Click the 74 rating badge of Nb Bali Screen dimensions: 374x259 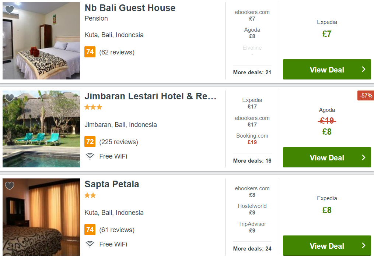point(90,52)
